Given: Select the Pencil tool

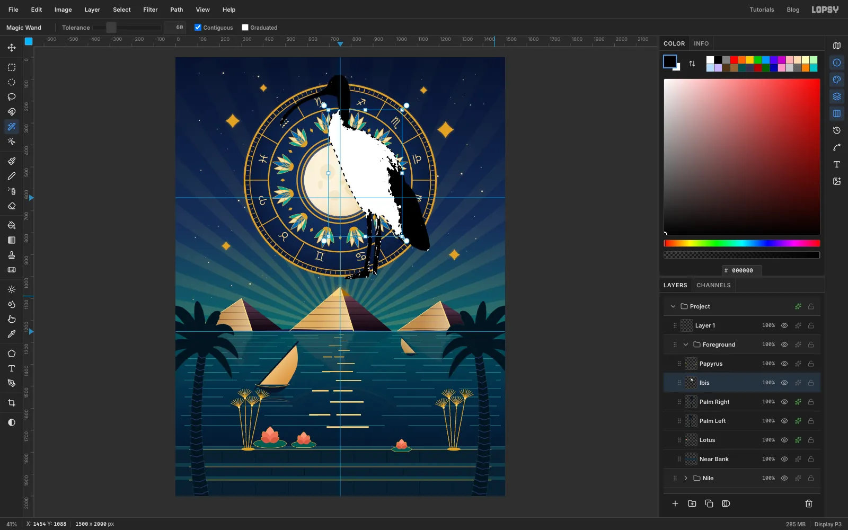Looking at the screenshot, I should pyautogui.click(x=12, y=176).
